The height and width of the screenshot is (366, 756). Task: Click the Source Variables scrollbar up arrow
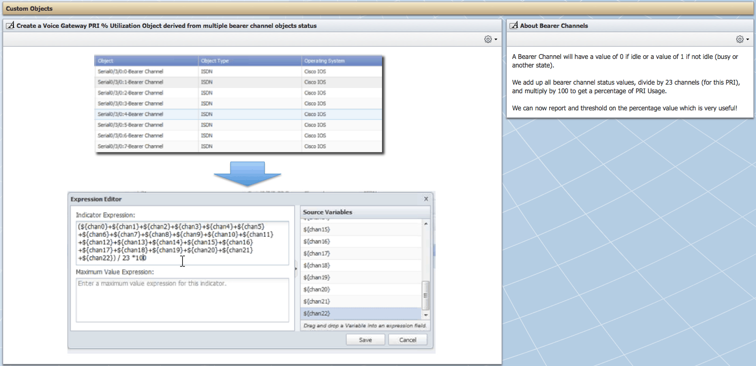click(x=426, y=224)
